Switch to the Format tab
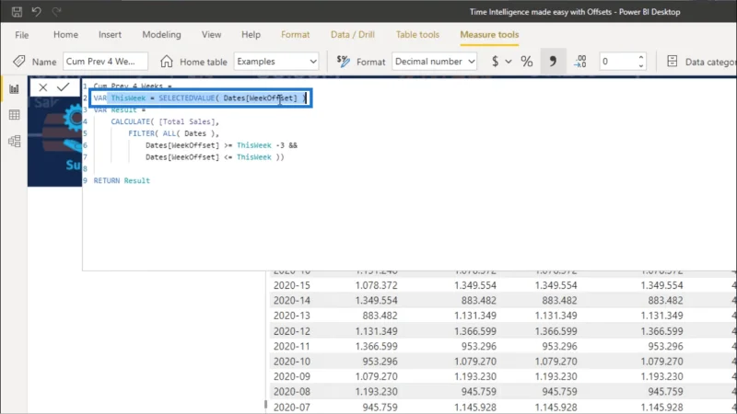 295,34
